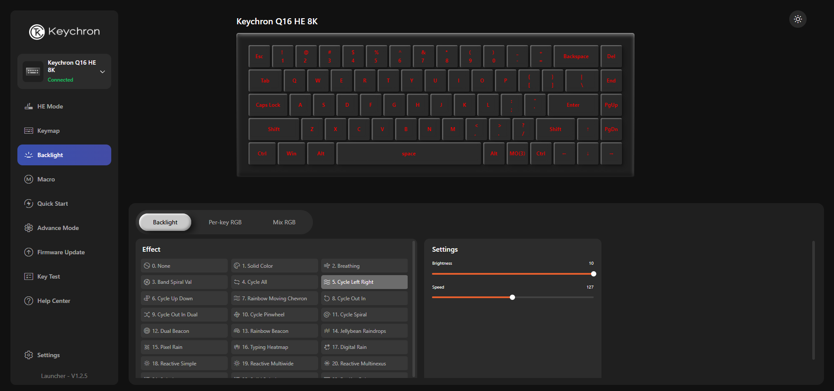The width and height of the screenshot is (834, 391).
Task: Toggle the light/dark theme sun icon
Action: (x=797, y=19)
